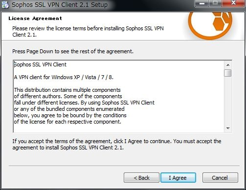
Task: Click the scrollbar down arrow in license box
Action: point(228,128)
